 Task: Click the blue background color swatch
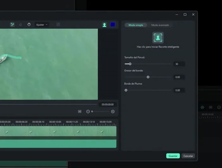(113, 25)
